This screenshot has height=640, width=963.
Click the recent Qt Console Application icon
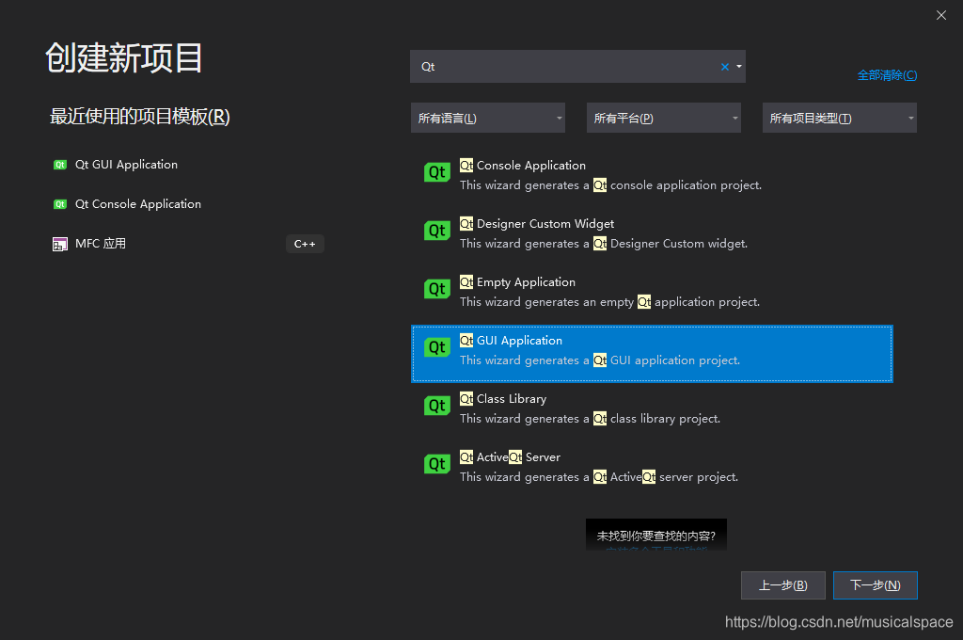coord(59,204)
